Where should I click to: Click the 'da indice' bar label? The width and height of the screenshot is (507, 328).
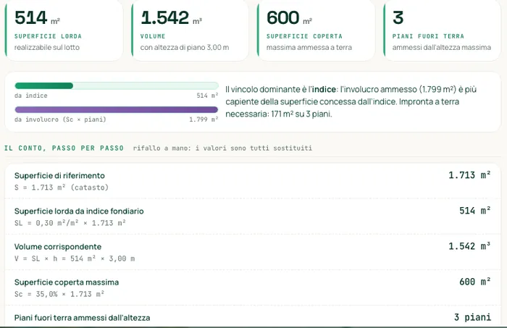click(x=31, y=96)
